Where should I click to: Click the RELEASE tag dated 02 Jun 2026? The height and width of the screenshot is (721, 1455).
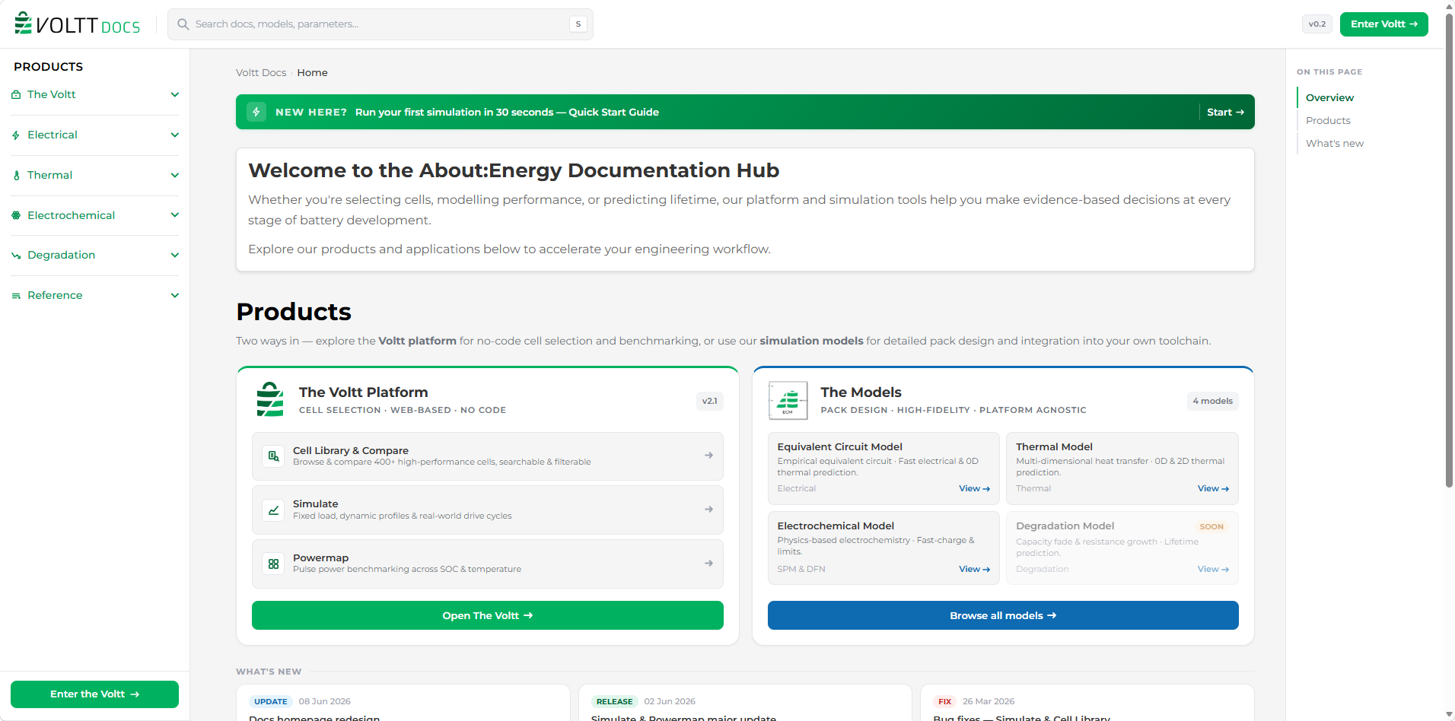click(x=614, y=701)
